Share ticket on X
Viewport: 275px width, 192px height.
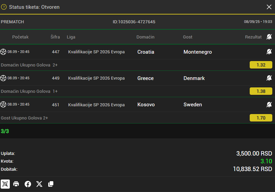pyautogui.click(x=39, y=184)
